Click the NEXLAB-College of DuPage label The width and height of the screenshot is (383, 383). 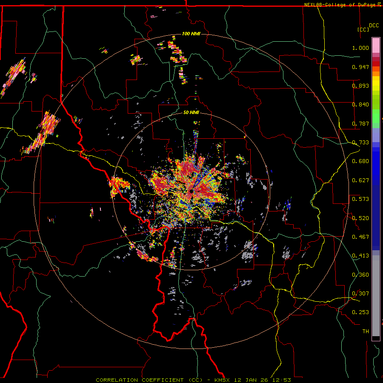click(341, 5)
